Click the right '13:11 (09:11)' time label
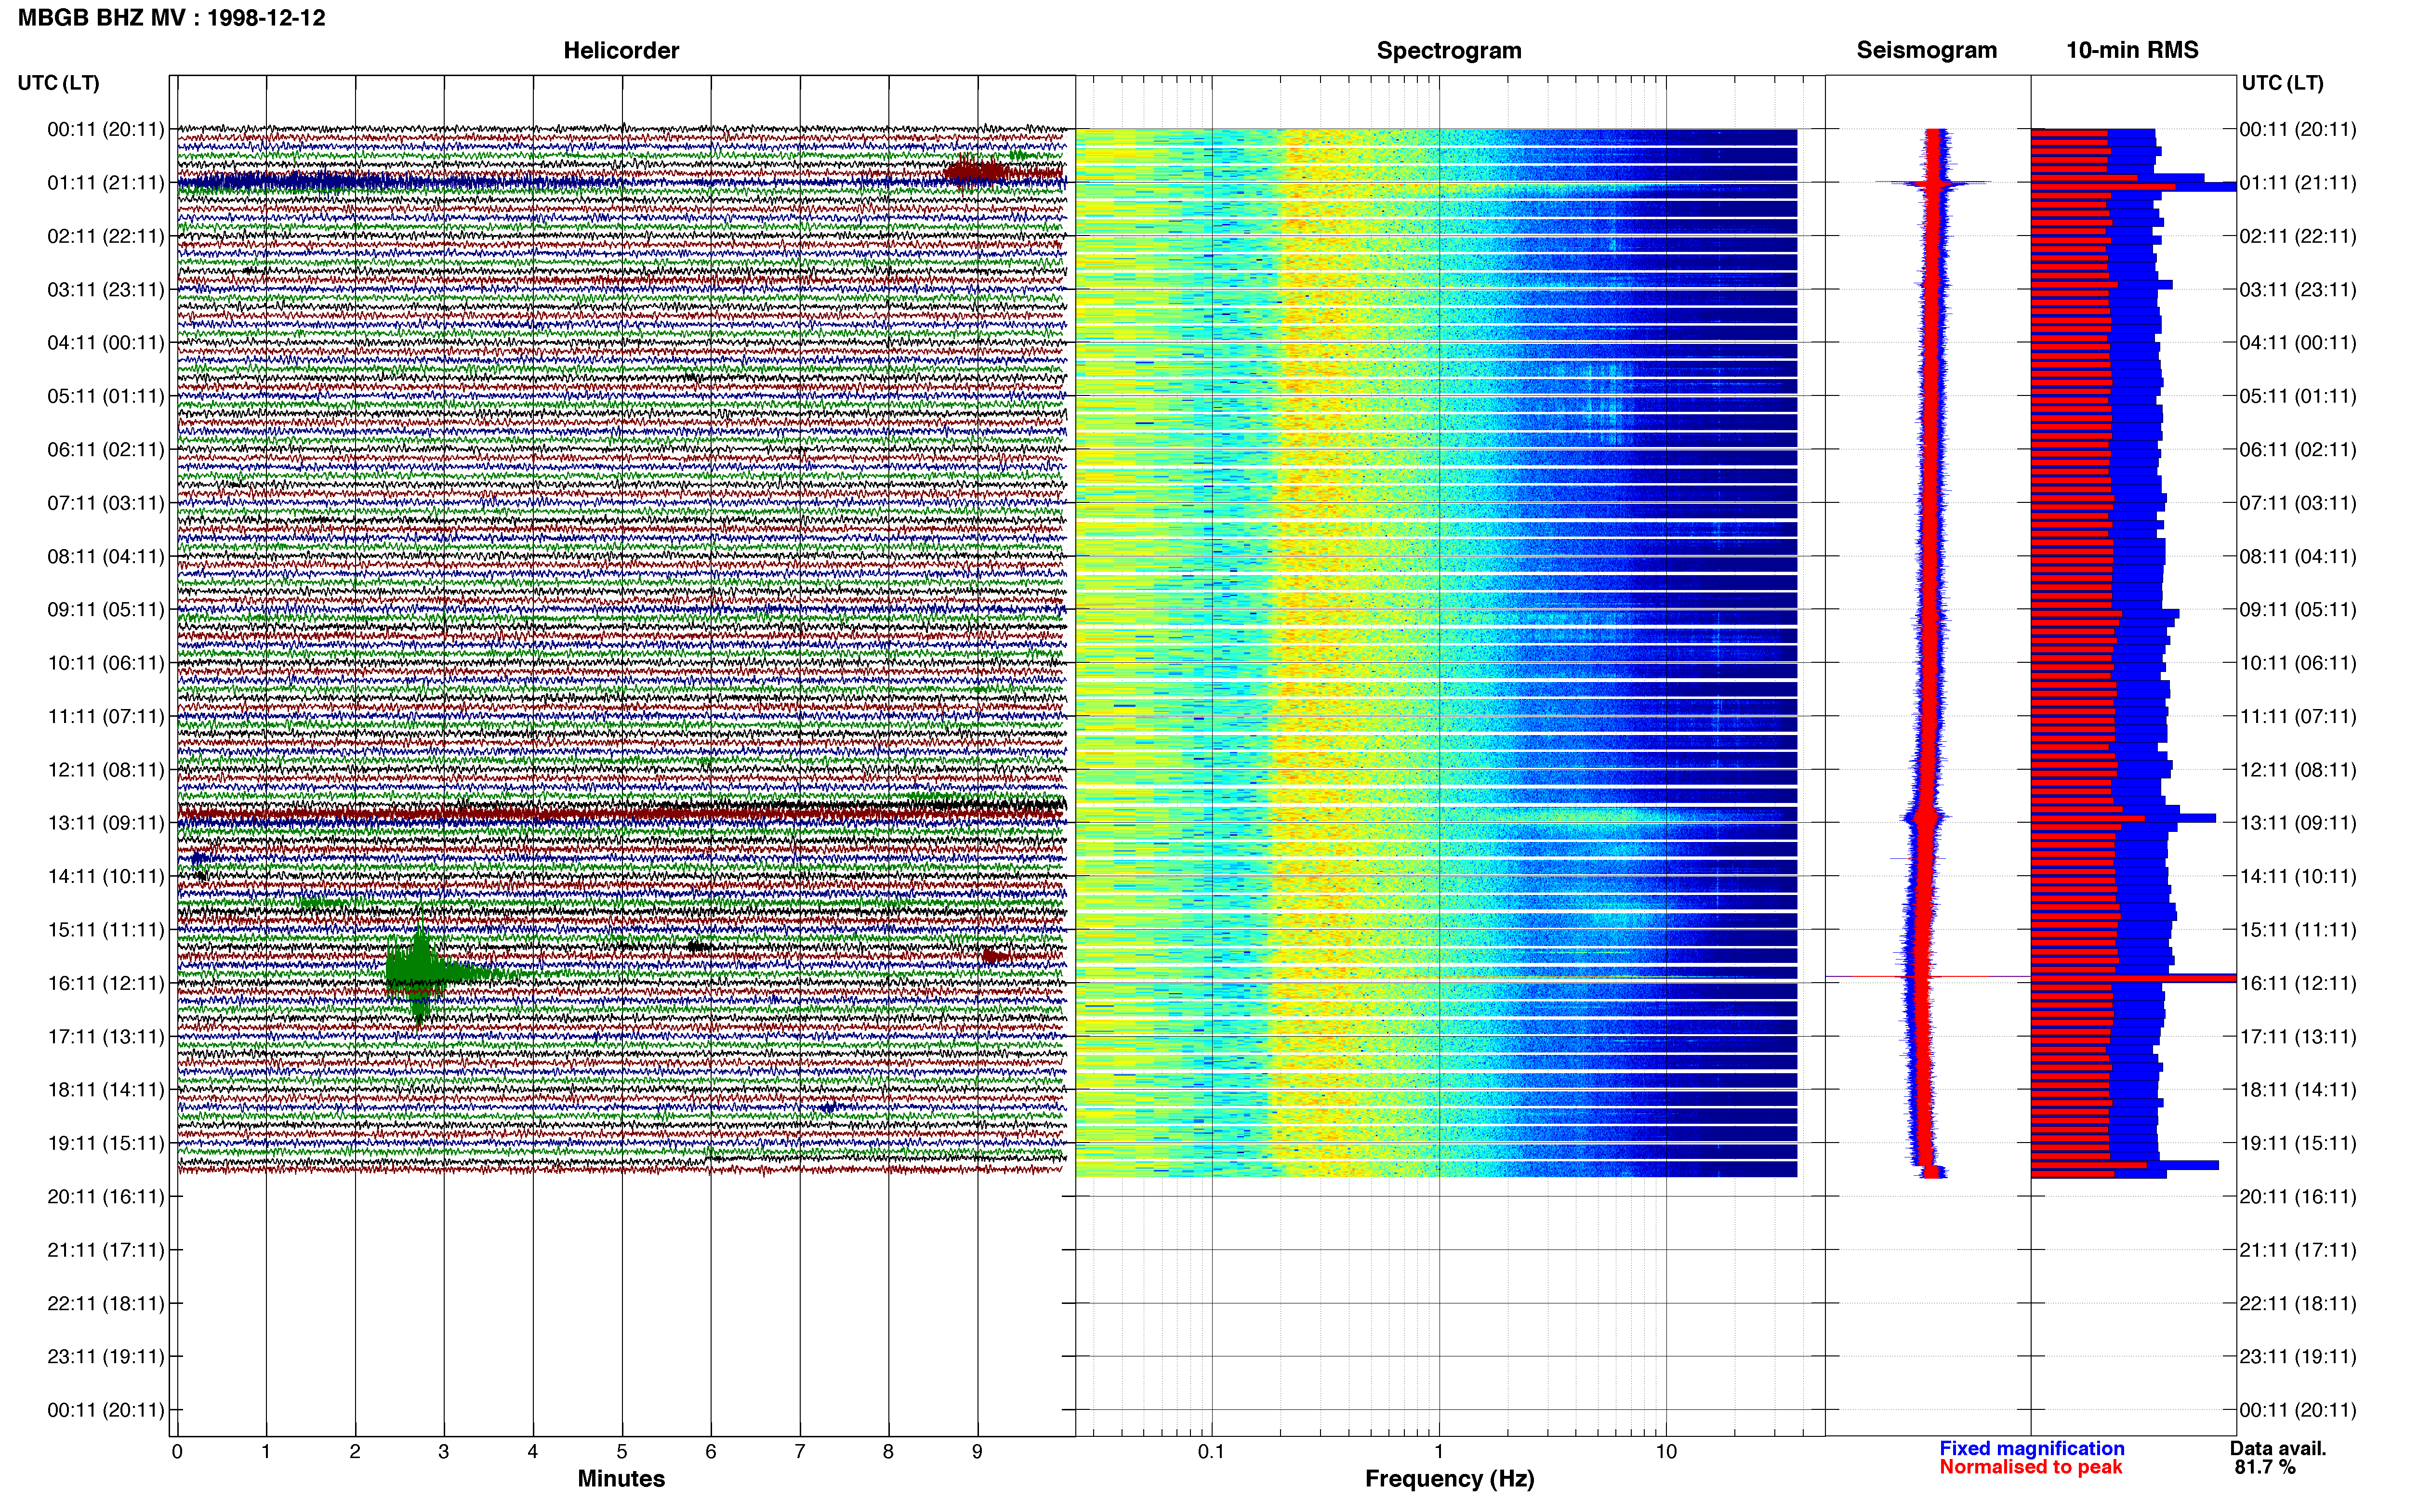Screen dimensions: 2418x1512 (x=2298, y=823)
